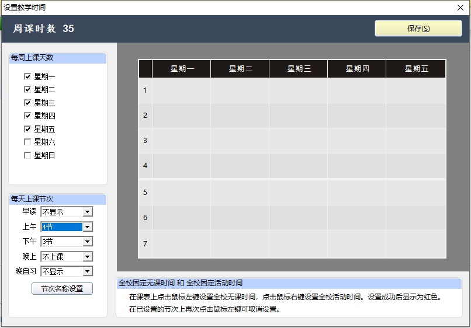
Task: Click period 7 cell under 星期四
Action: point(356,244)
